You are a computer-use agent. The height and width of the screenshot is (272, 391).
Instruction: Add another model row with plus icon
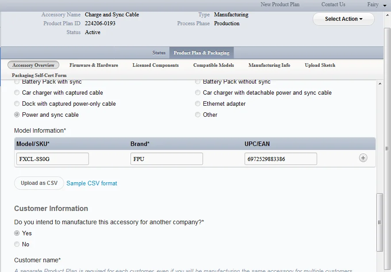(363, 158)
